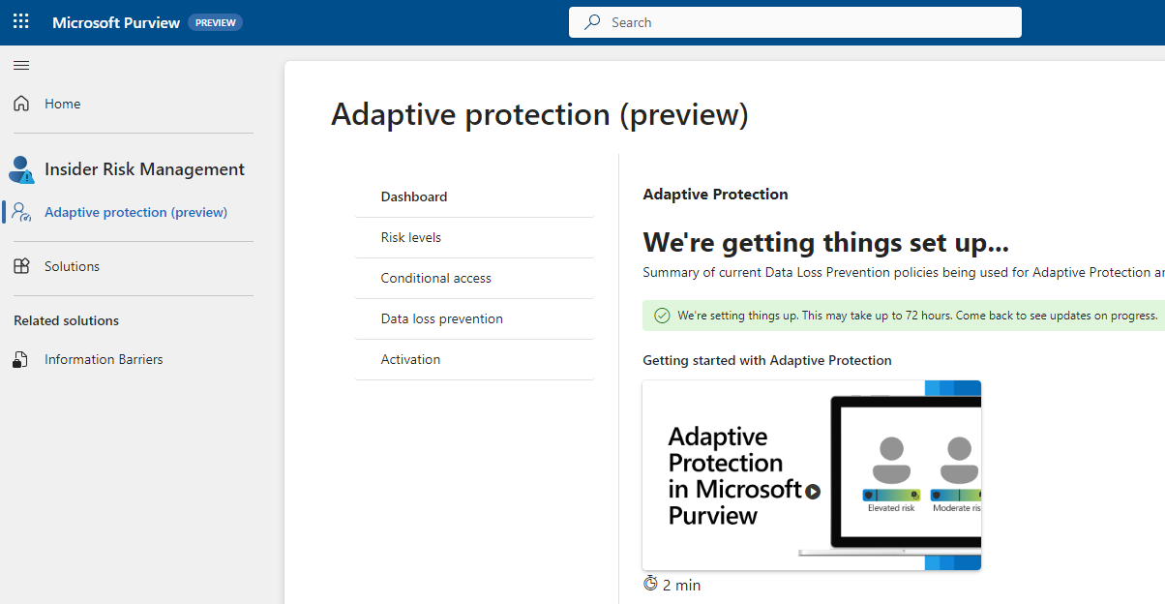Click the Adaptive protection person icon
1165x604 pixels.
point(21,212)
